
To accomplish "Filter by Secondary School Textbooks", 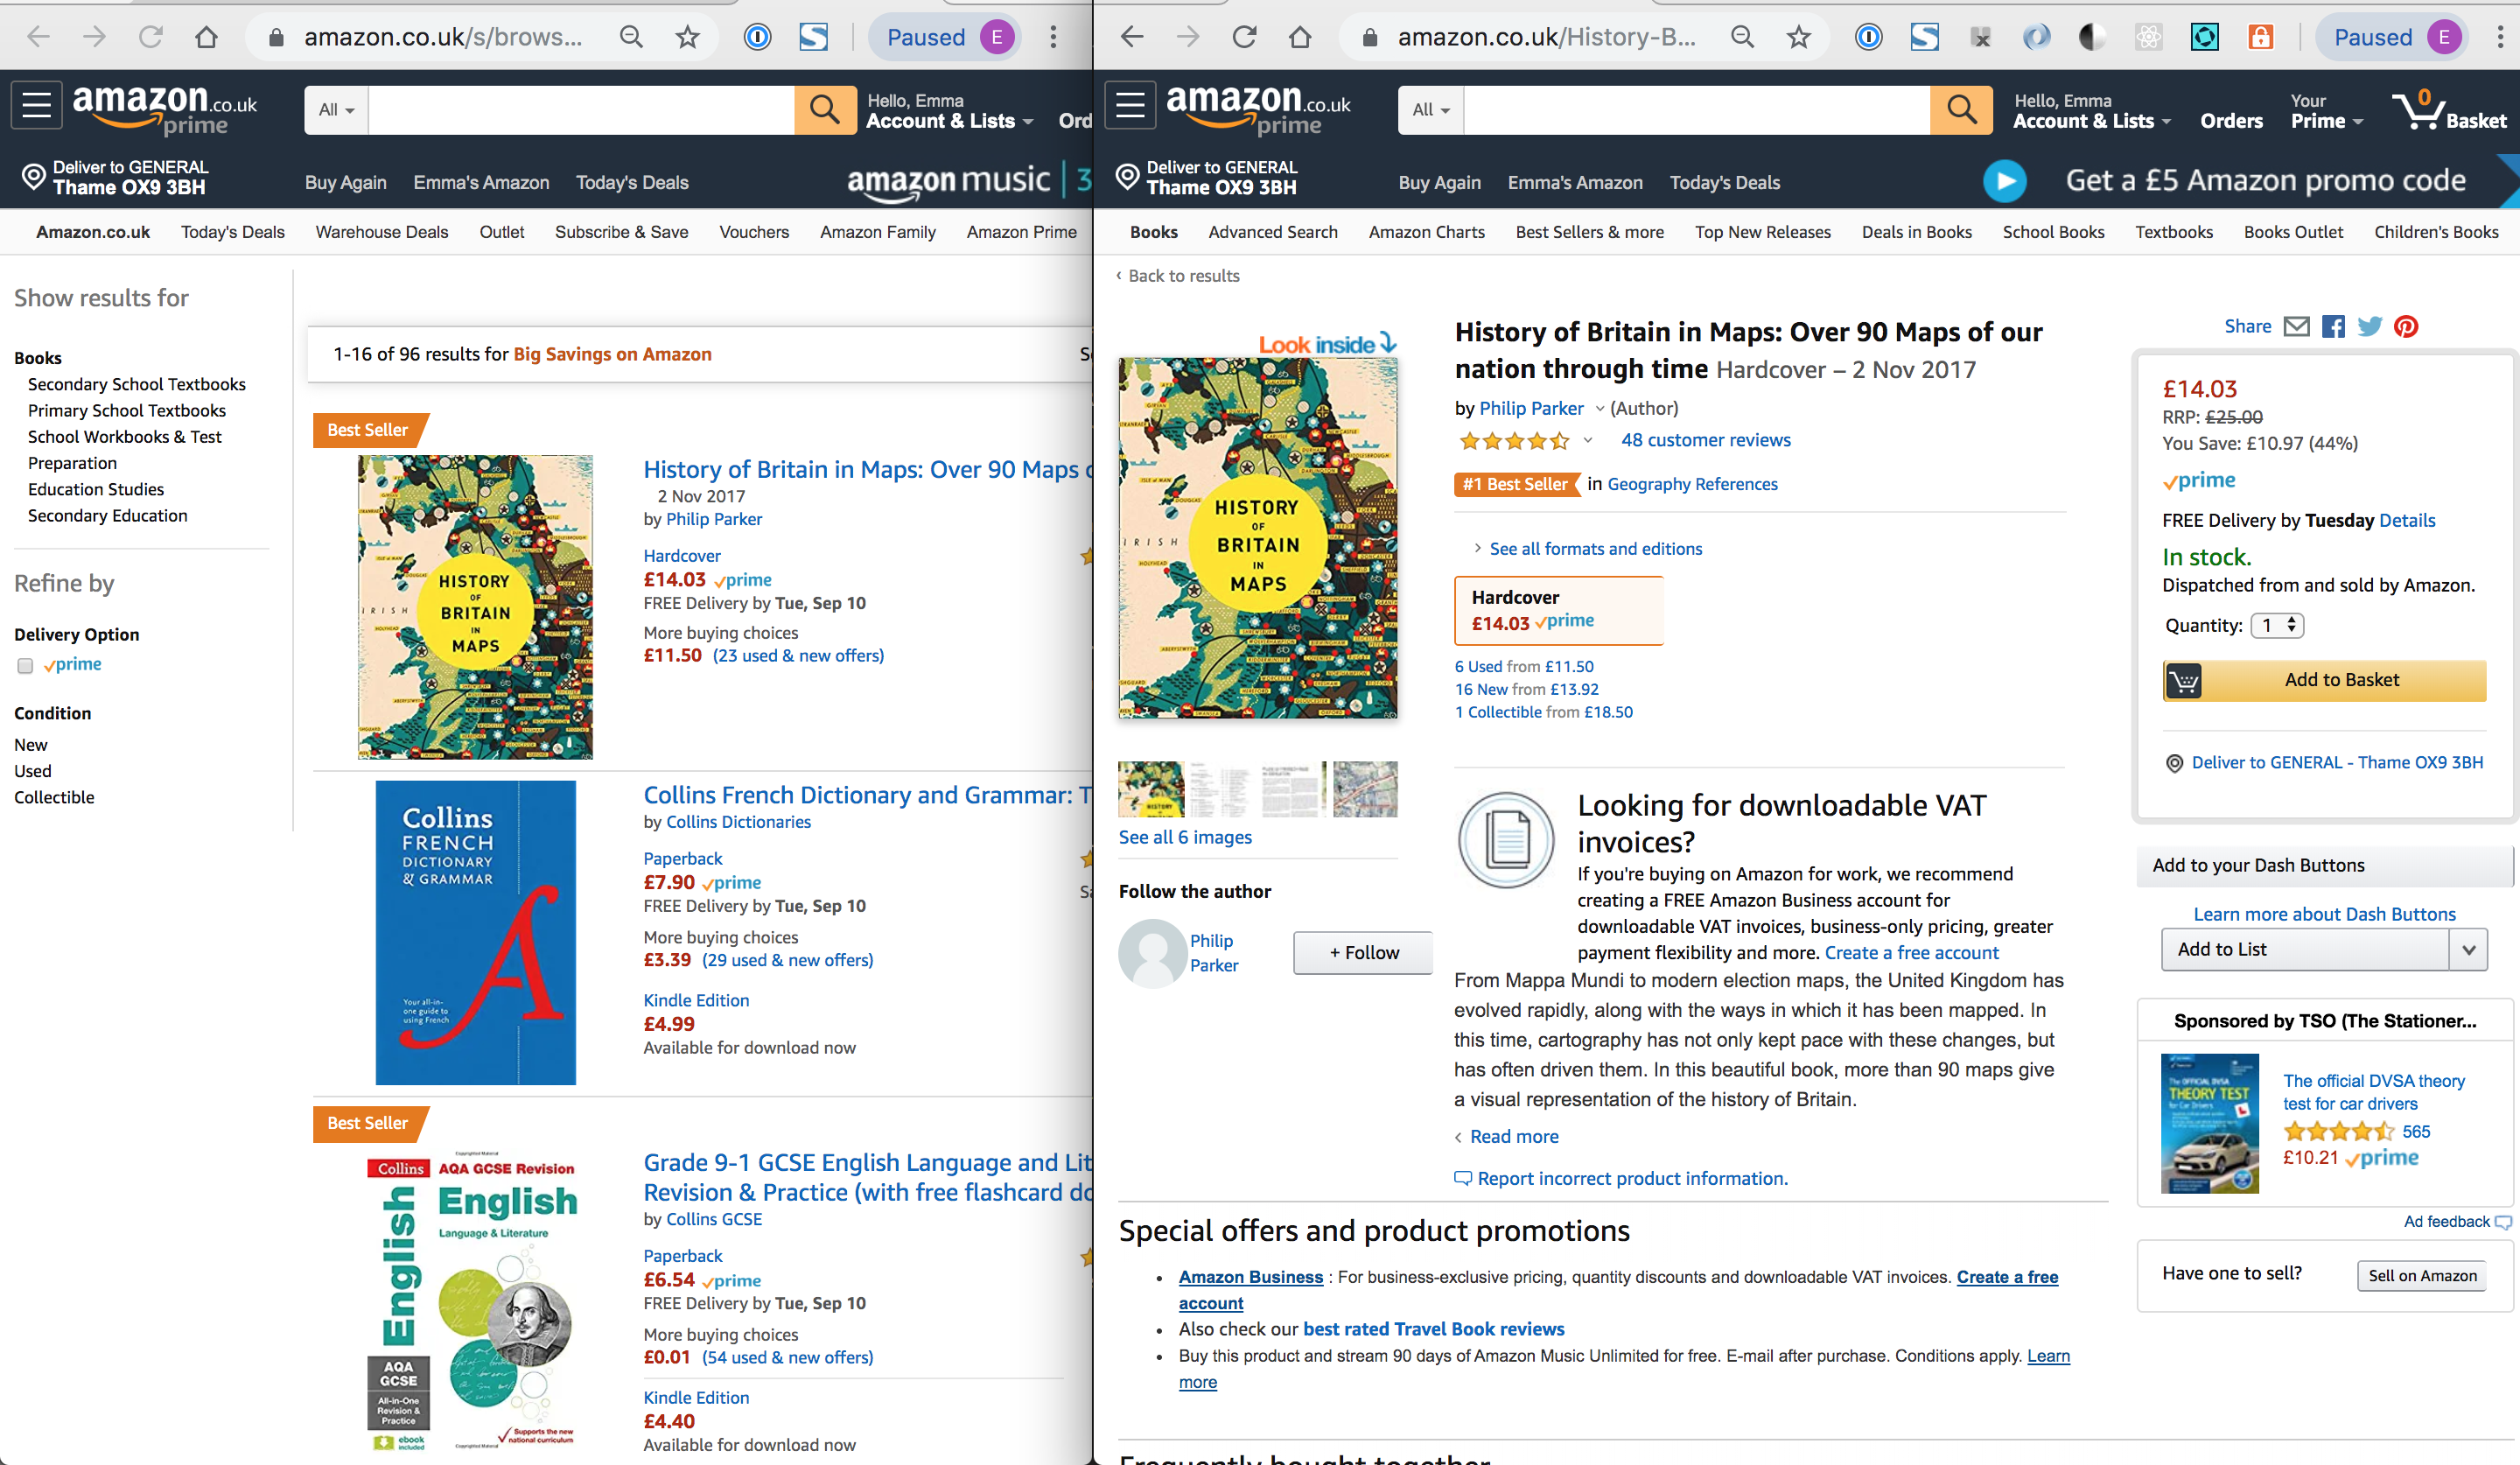I will point(137,384).
